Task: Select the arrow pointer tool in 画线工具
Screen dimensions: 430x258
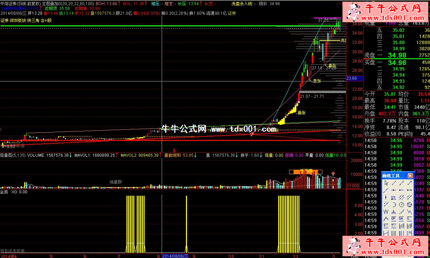Action: [x=386, y=183]
